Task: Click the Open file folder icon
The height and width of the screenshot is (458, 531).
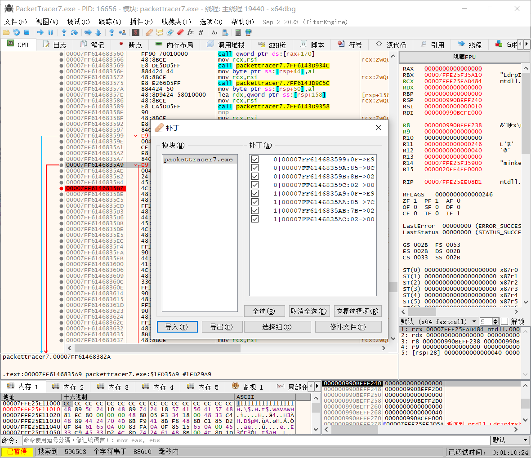Action: 6,32
